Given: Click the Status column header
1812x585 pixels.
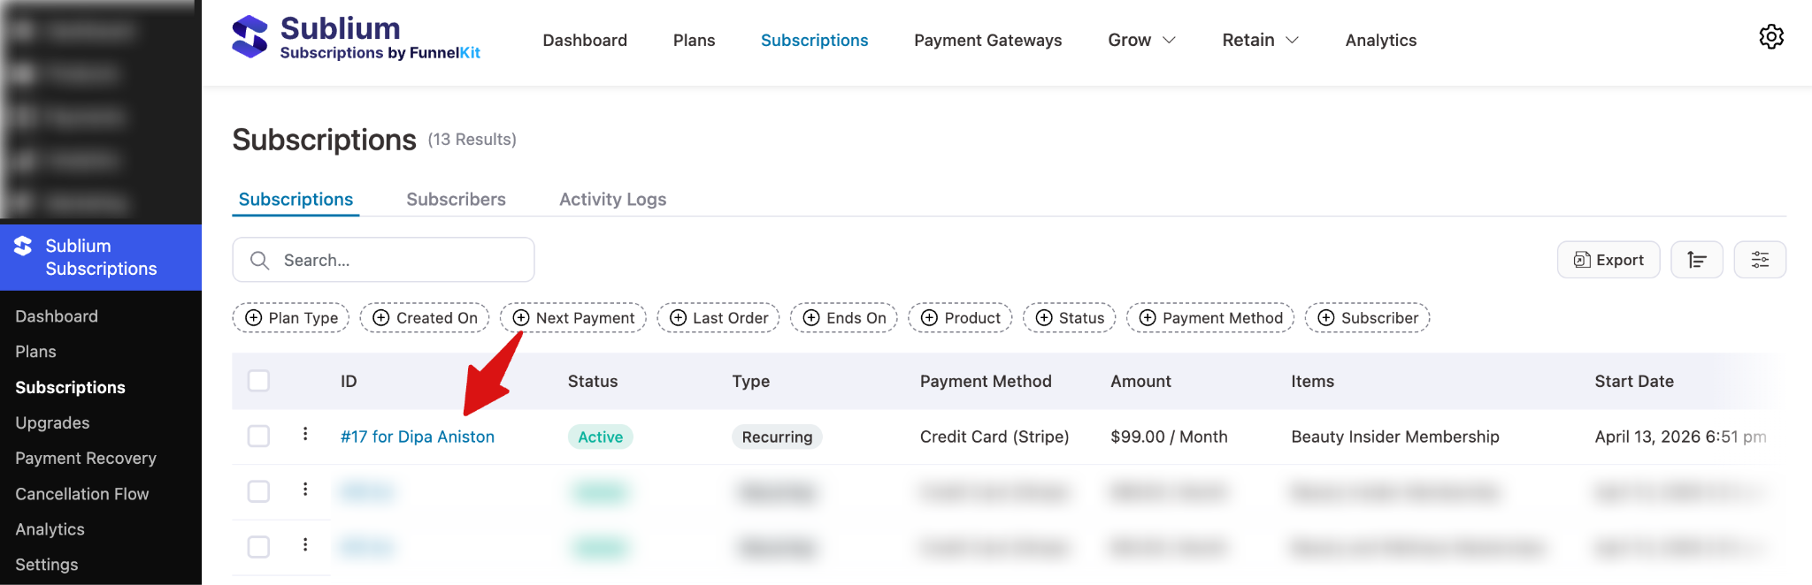Looking at the screenshot, I should click(593, 381).
